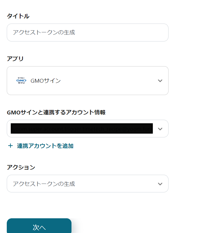The height and width of the screenshot is (233, 205).
Task: Click the タイトル label
Action: pyautogui.click(x=18, y=16)
